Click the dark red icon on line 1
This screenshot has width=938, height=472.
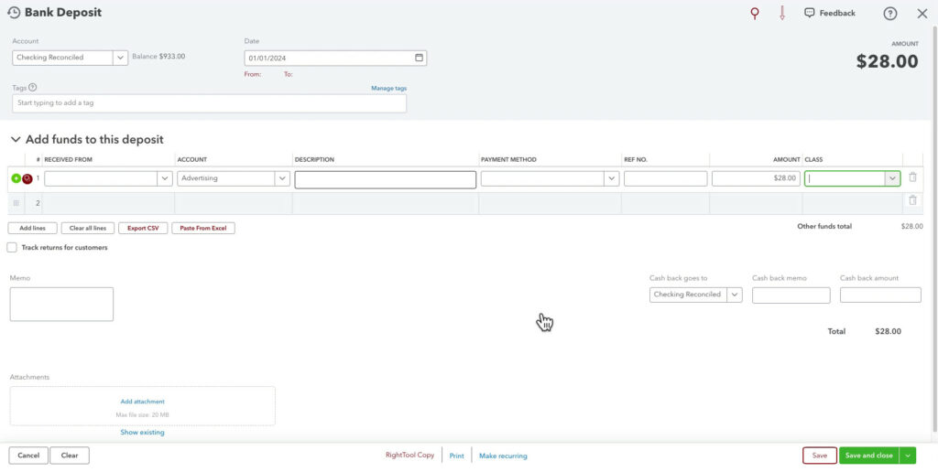coord(27,178)
